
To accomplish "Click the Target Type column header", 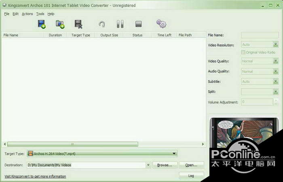I will point(81,35).
